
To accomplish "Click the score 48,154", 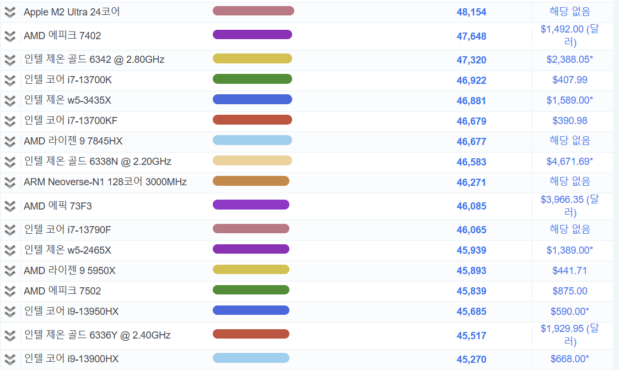I will [471, 12].
